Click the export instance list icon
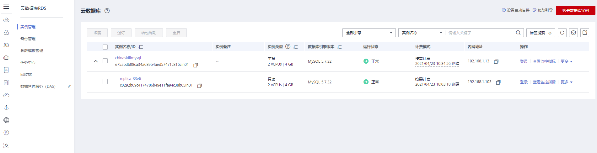This screenshot has height=153, width=597. pos(585,33)
